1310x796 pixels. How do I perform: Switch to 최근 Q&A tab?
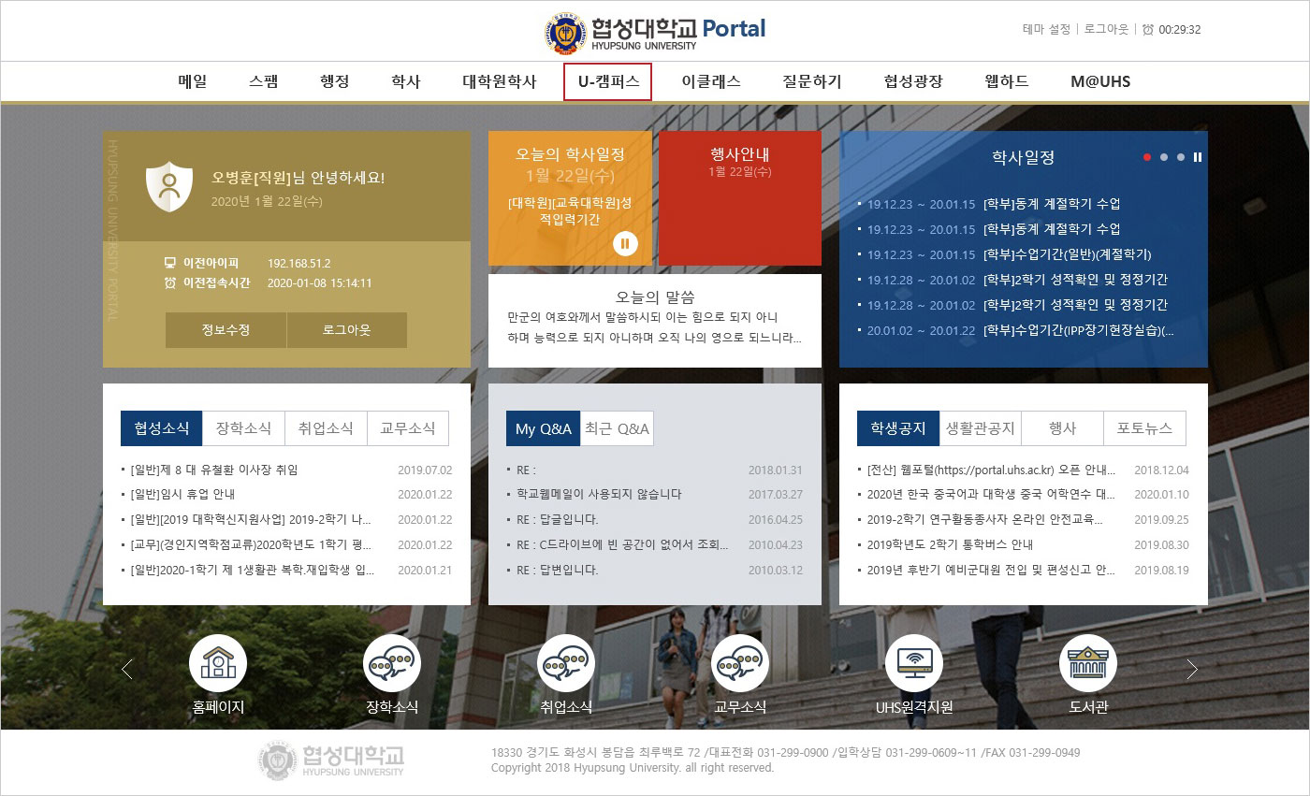click(x=617, y=428)
